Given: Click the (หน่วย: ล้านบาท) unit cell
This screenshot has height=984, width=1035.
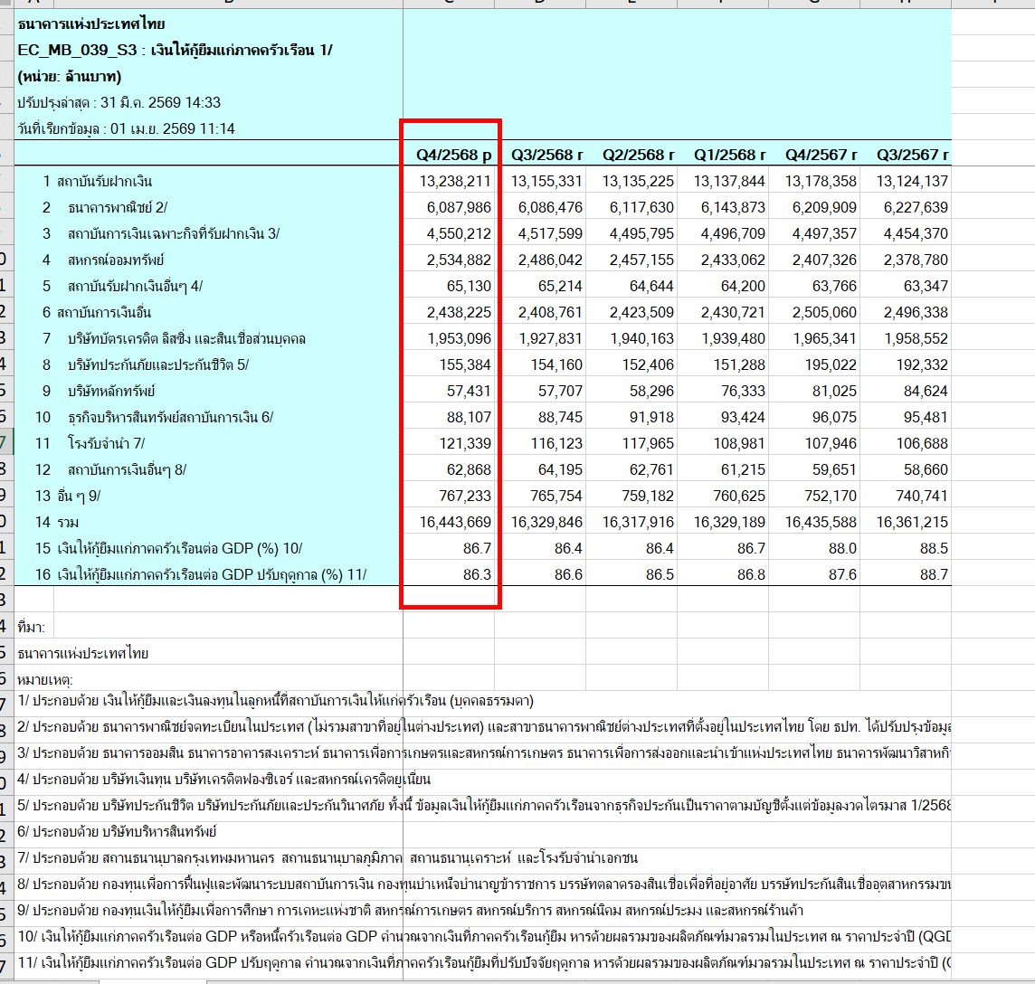Looking at the screenshot, I should tap(70, 76).
